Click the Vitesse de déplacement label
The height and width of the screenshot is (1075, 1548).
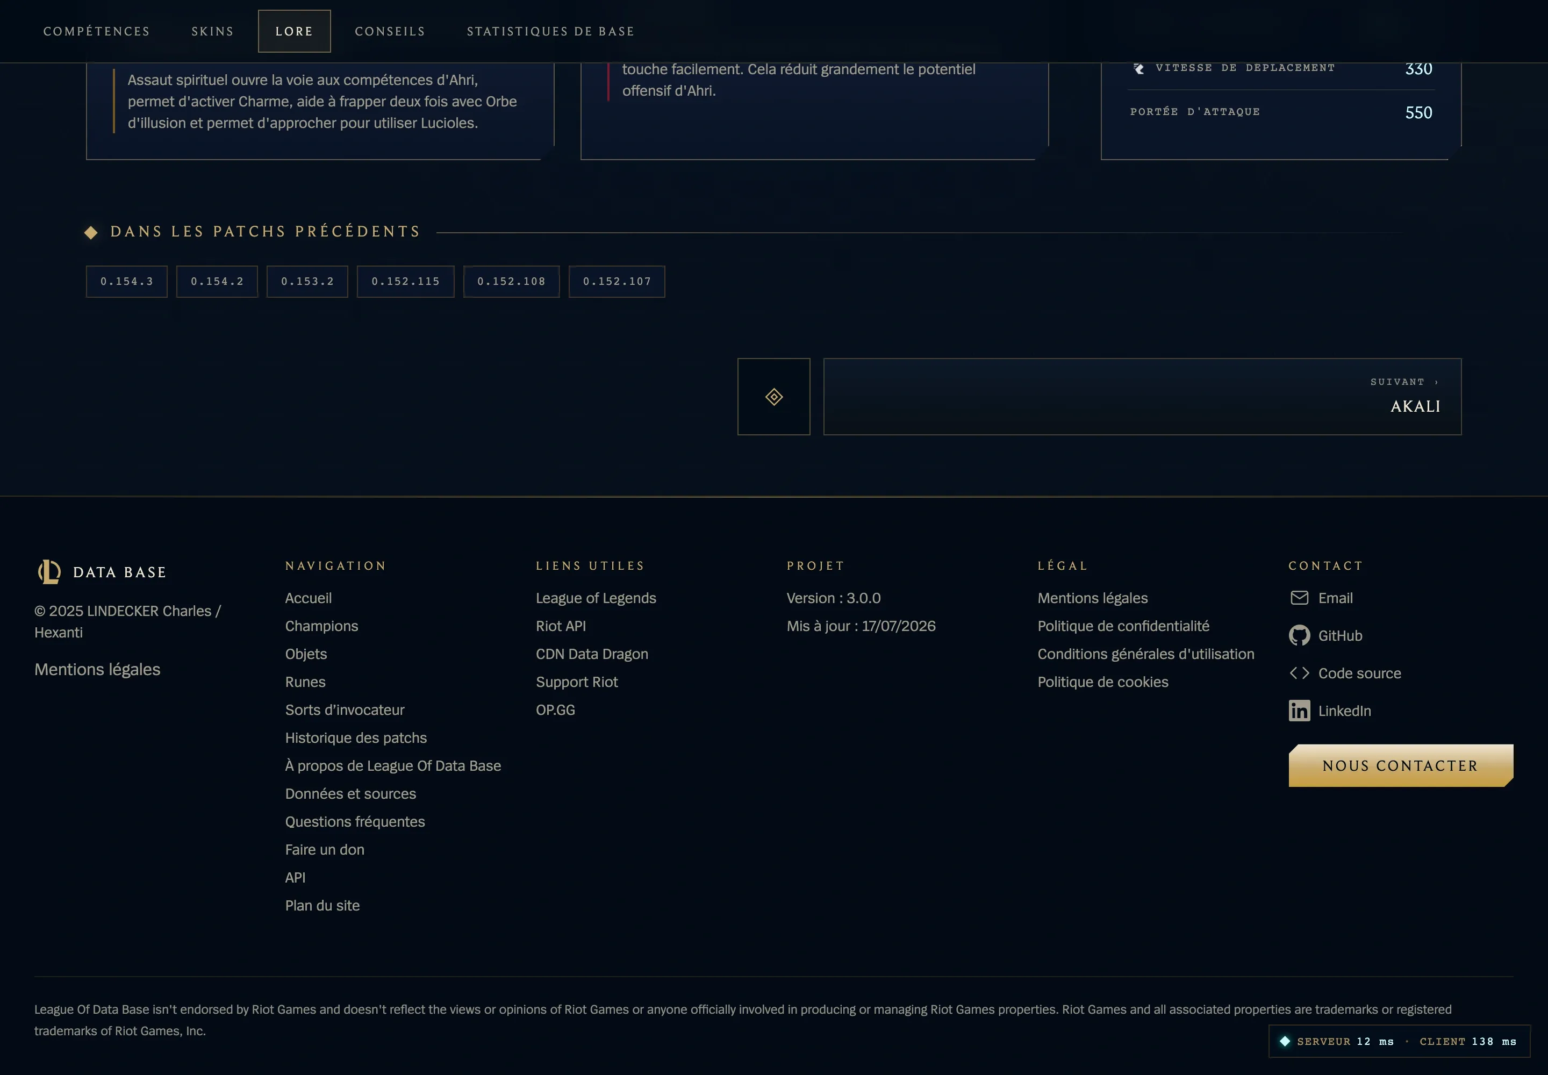coord(1245,68)
